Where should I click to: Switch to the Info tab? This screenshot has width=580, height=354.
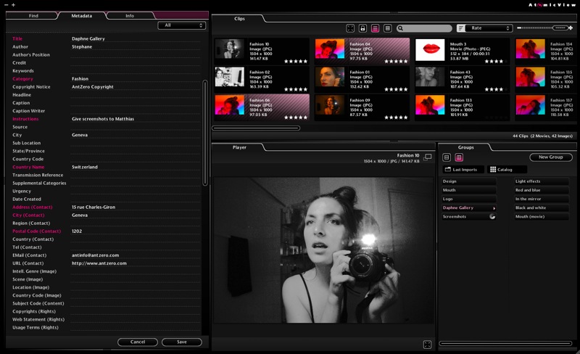[130, 15]
